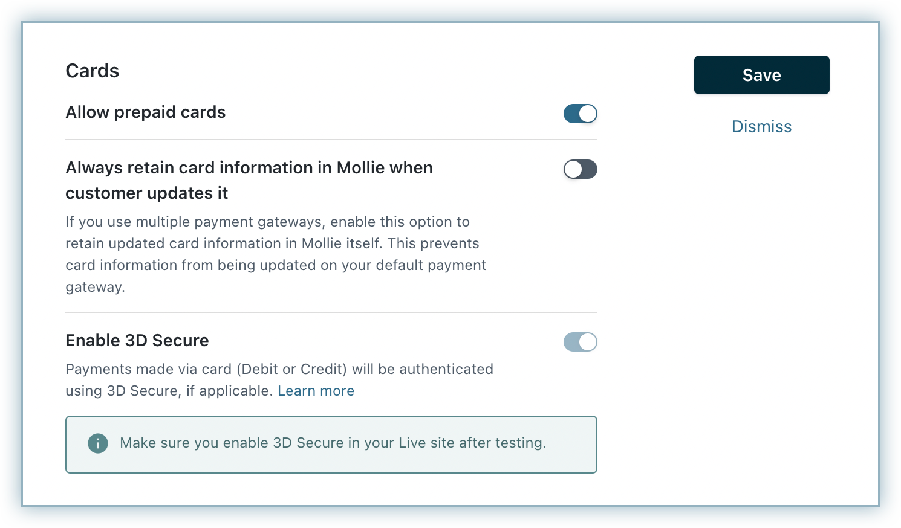Click the Dismiss link
This screenshot has height=528, width=901.
tap(761, 126)
